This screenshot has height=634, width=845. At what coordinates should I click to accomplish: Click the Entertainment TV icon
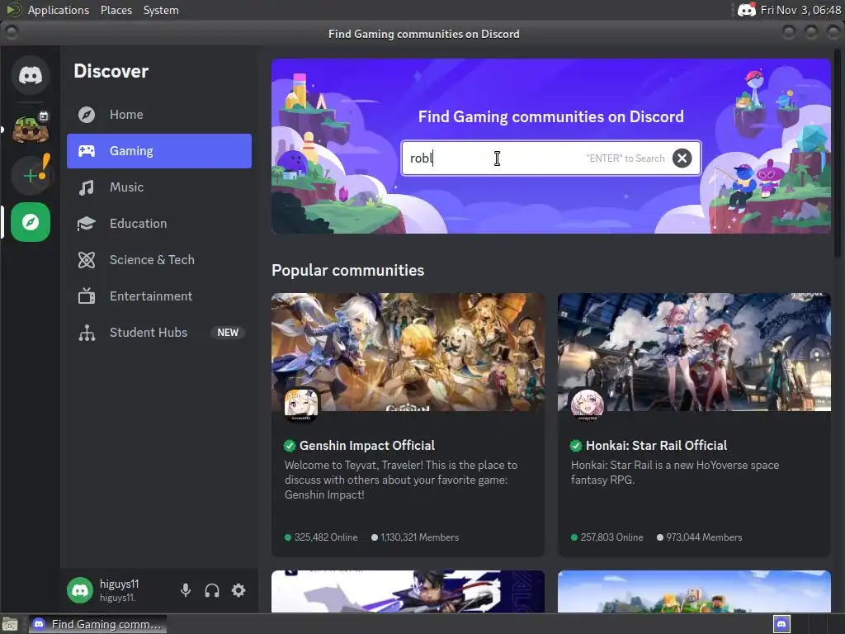86,296
